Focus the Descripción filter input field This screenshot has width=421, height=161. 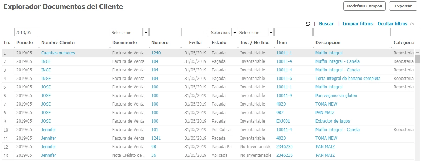tap(352, 32)
